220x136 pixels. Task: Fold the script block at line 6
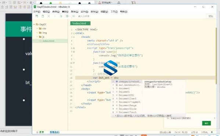(74, 48)
